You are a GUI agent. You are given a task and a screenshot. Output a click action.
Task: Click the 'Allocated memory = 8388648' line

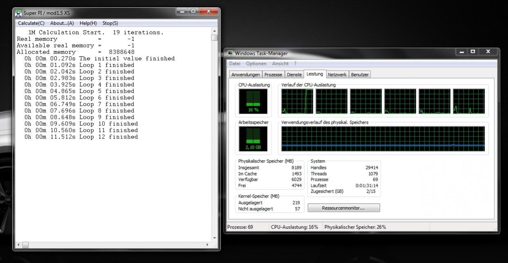(x=76, y=52)
